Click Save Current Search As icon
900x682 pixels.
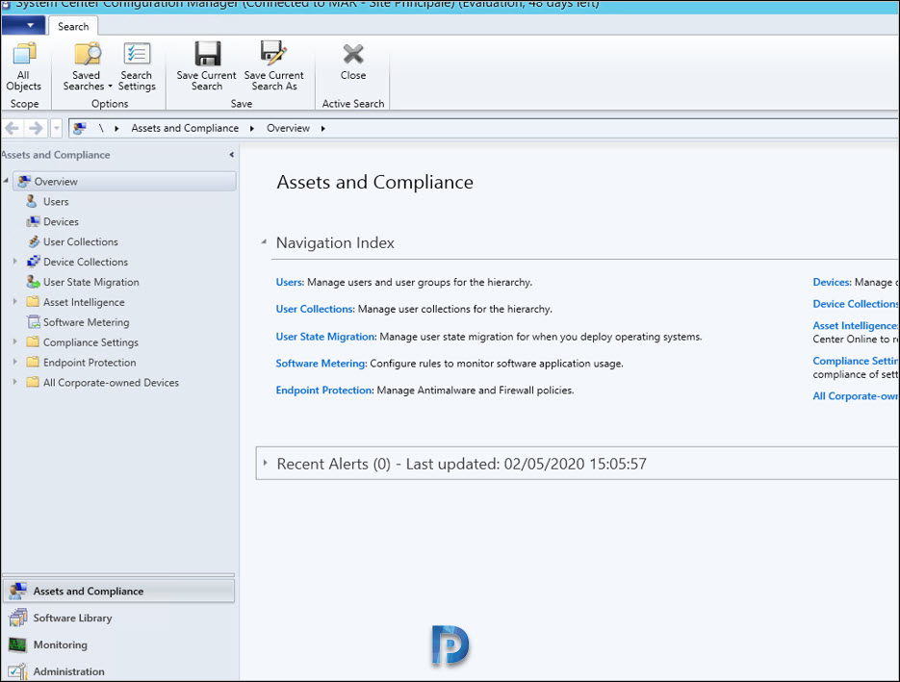pyautogui.click(x=273, y=53)
